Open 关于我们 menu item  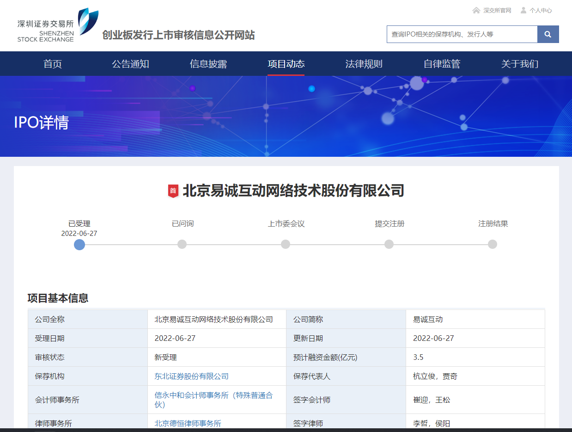(x=520, y=64)
